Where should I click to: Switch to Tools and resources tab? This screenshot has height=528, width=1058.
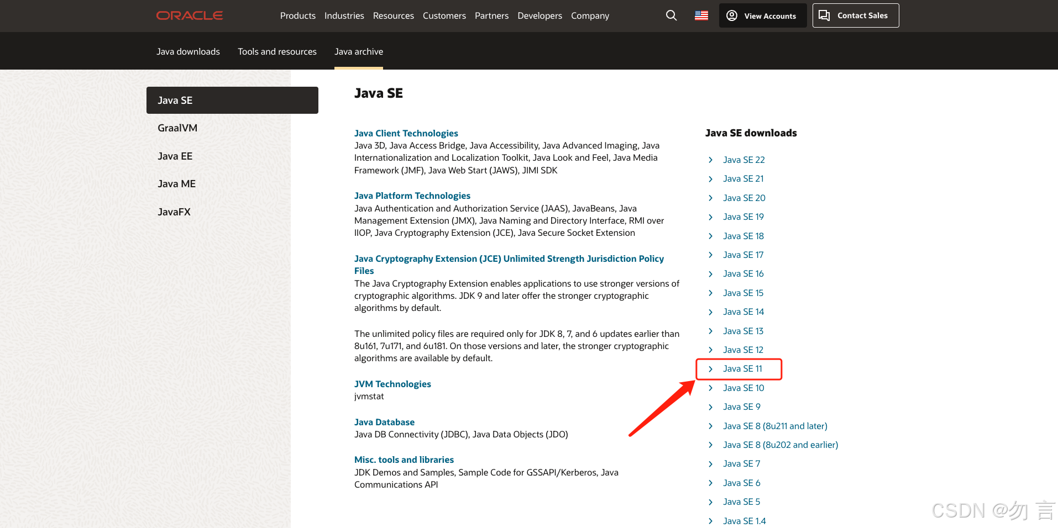277,51
